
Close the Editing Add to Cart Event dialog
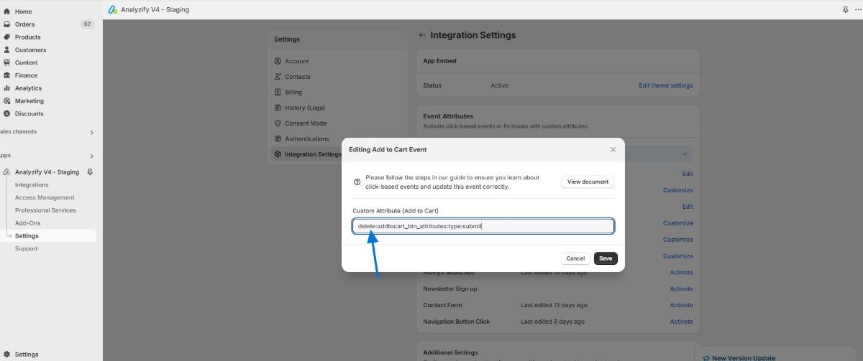(x=613, y=149)
